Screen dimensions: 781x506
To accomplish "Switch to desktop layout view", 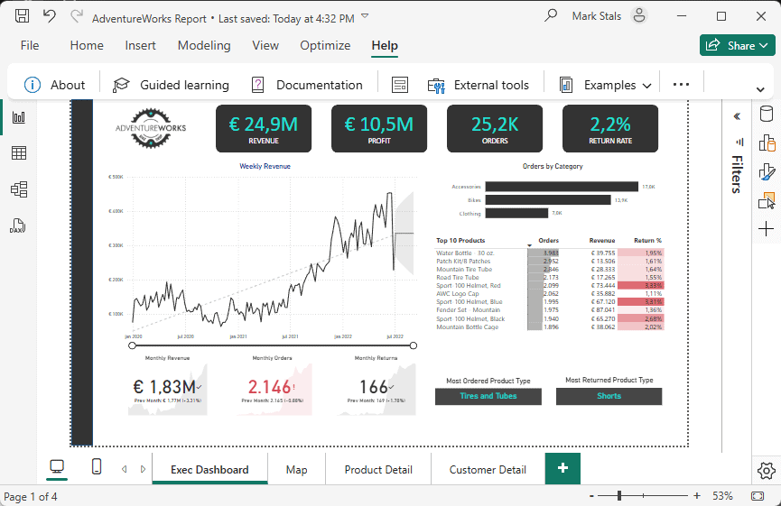I will coord(57,467).
